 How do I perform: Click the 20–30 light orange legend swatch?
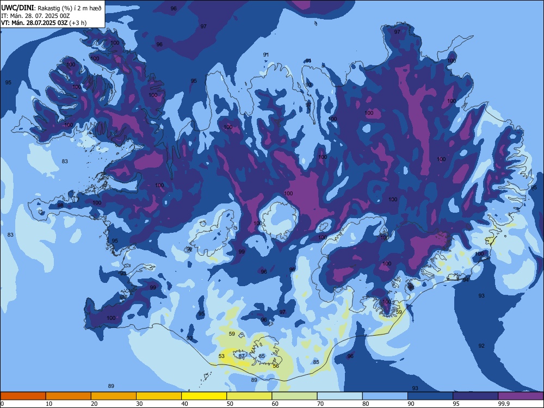(114, 396)
